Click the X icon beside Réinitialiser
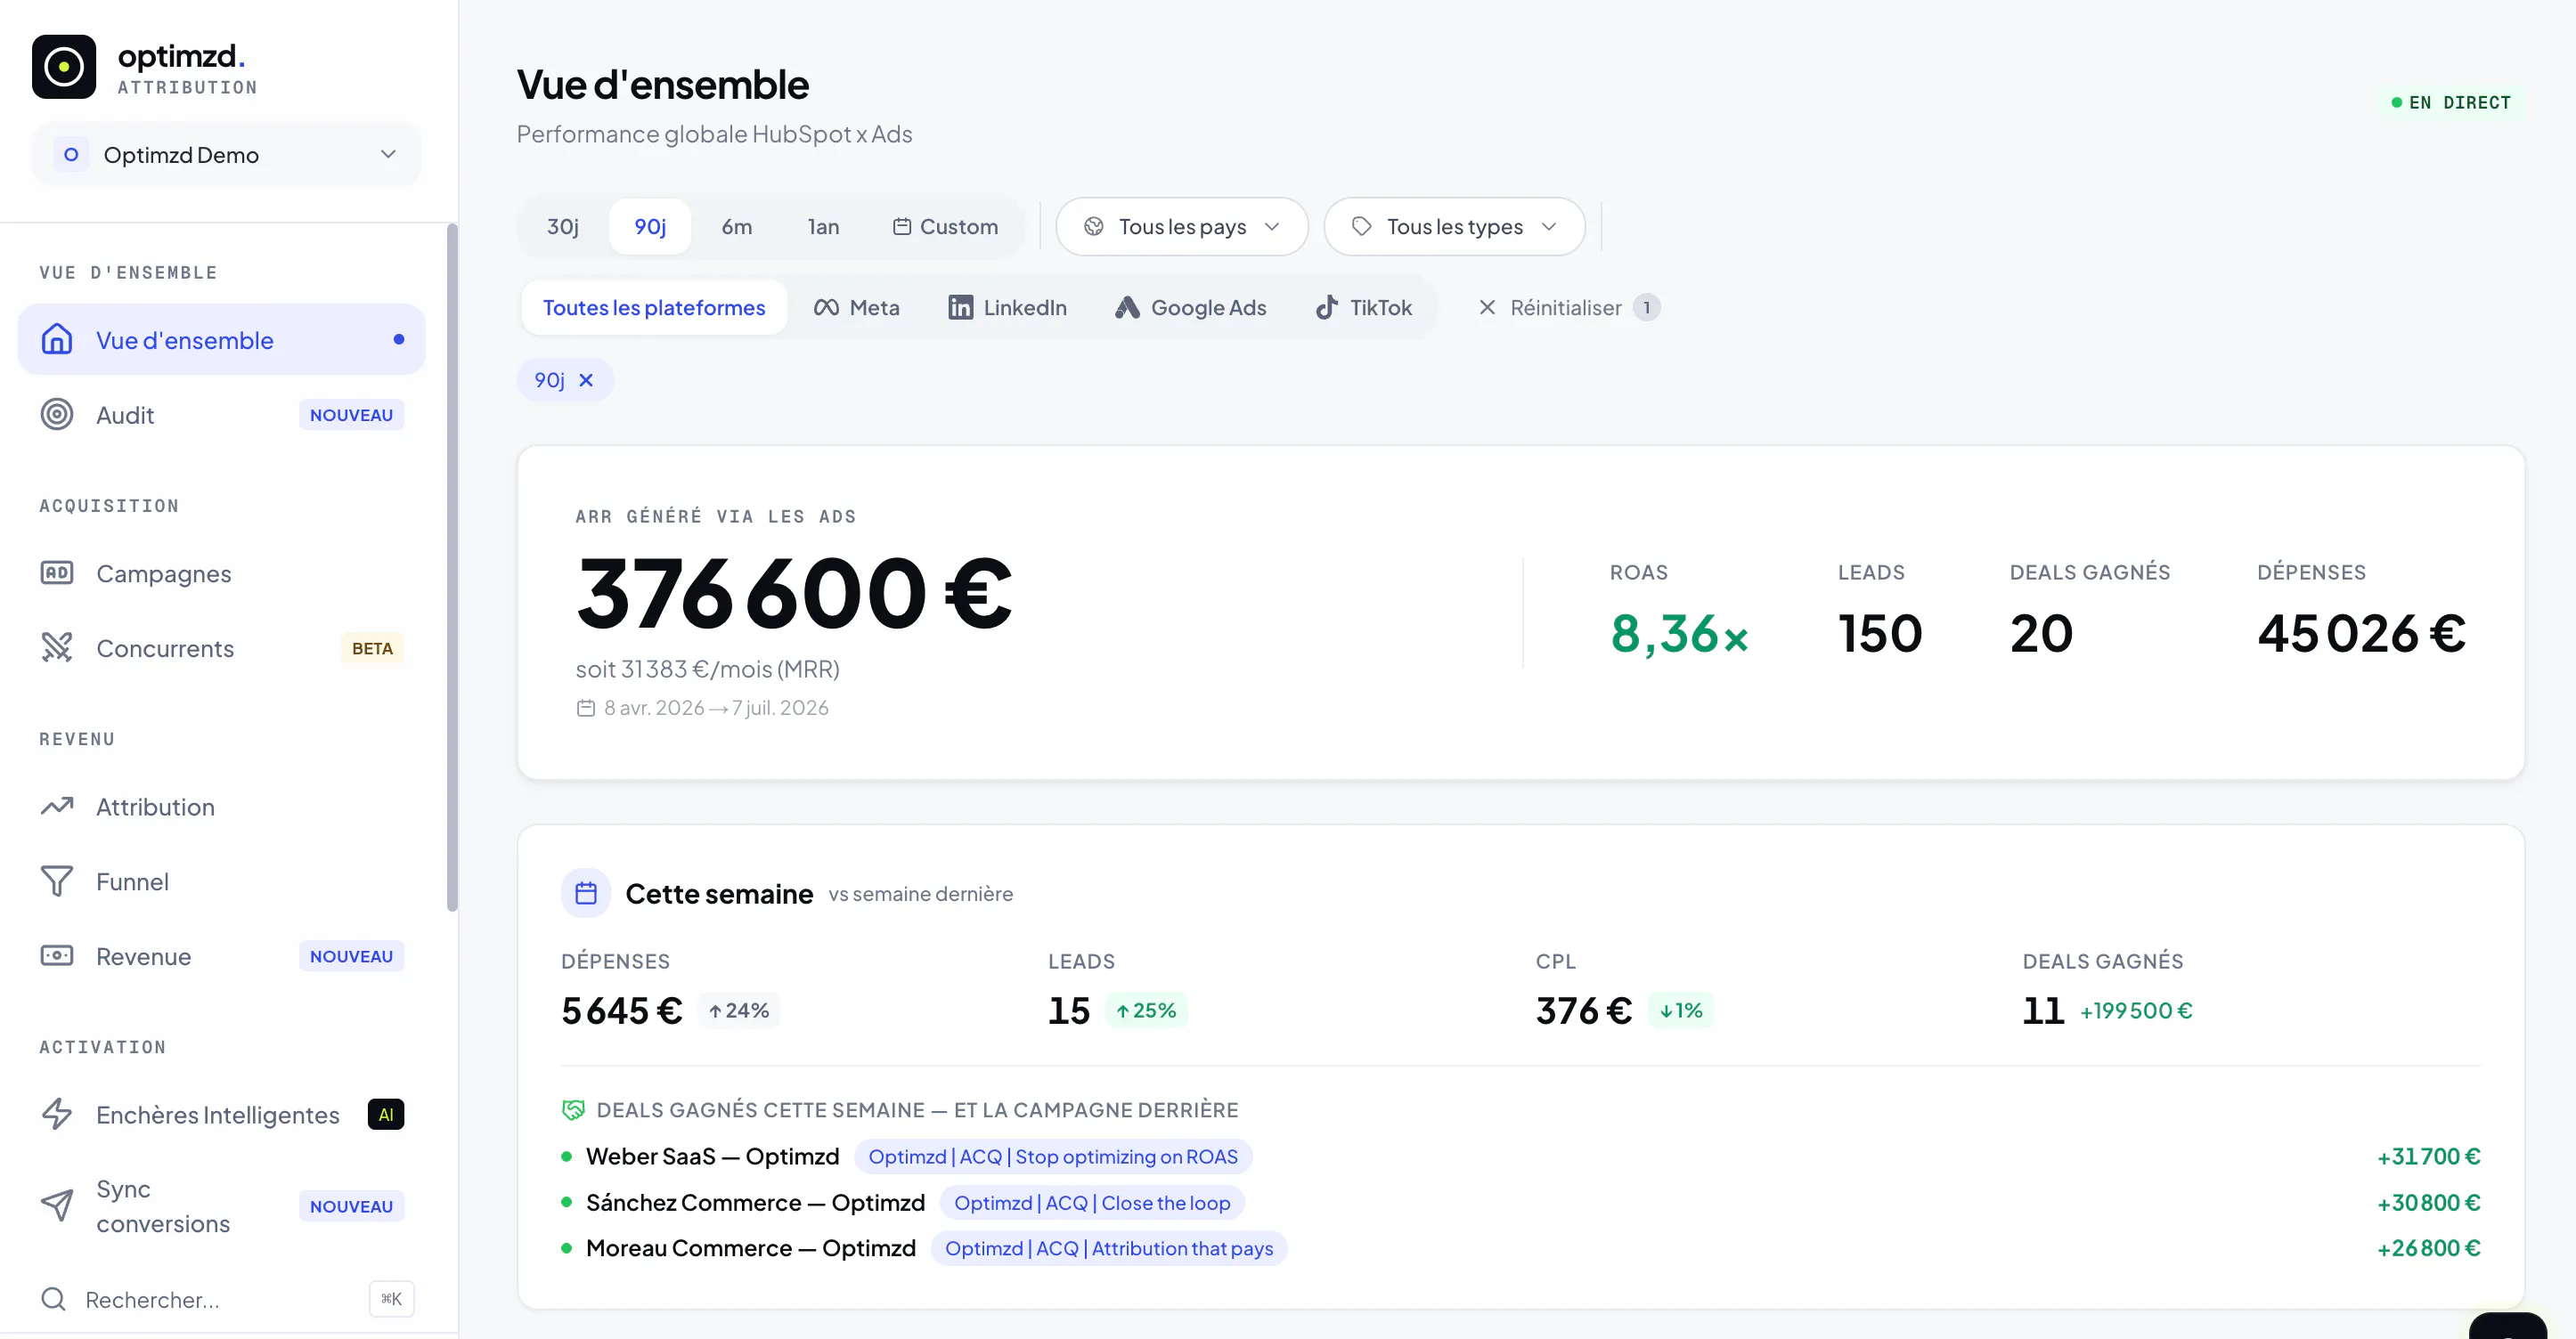 [x=1488, y=308]
